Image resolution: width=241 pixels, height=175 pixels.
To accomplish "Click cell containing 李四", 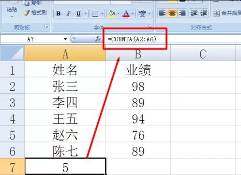I will click(65, 102).
